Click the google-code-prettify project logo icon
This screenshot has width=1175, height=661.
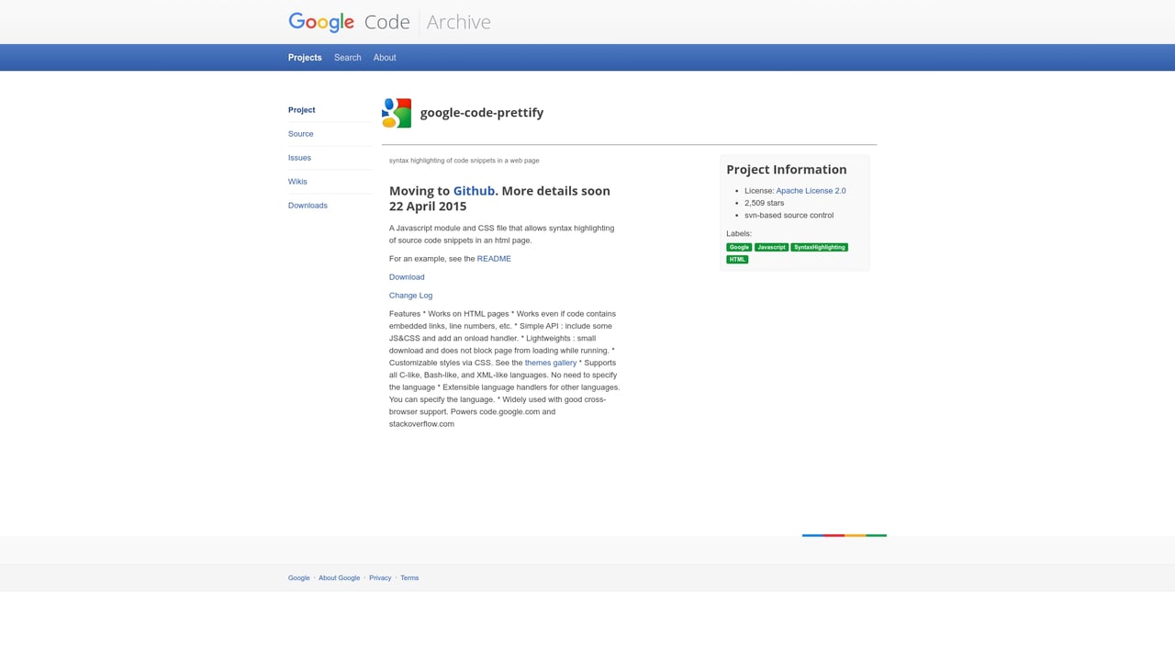point(396,112)
